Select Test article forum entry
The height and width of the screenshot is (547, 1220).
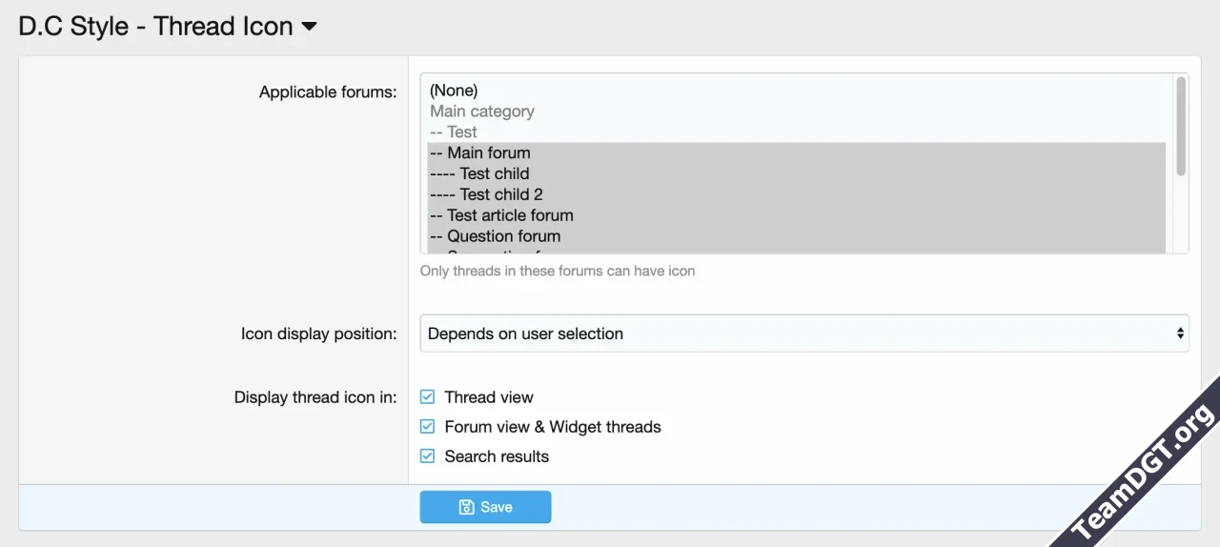coord(501,215)
